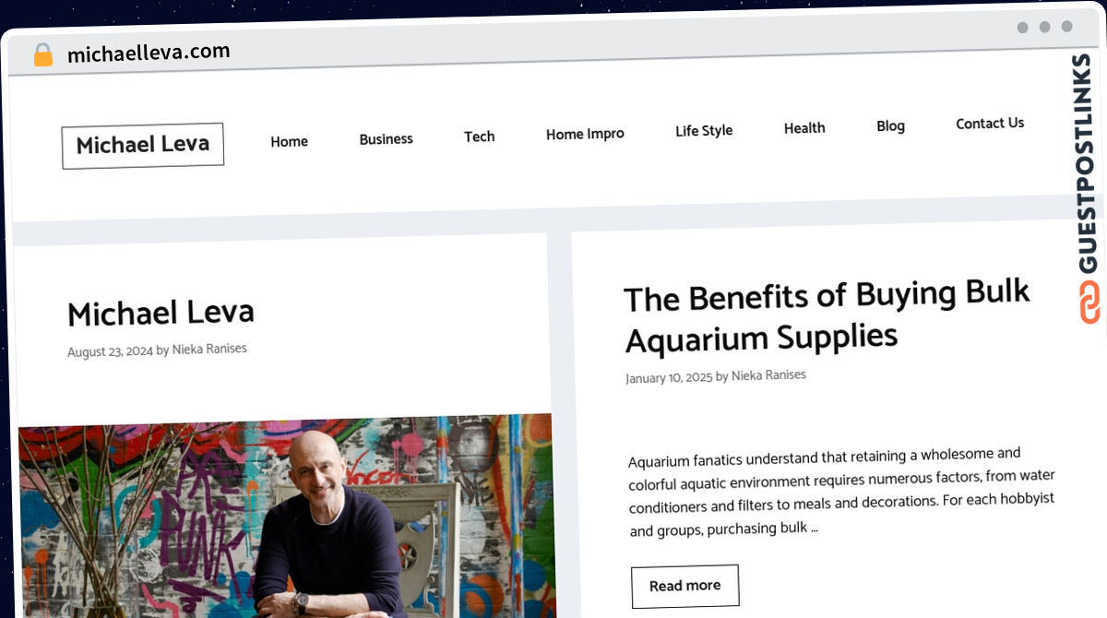Open the Home menu item
The image size is (1107, 618).
click(289, 141)
